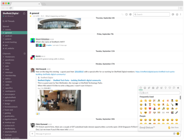Open channel settings gear icon
The image size is (184, 140).
tap(130, 14)
